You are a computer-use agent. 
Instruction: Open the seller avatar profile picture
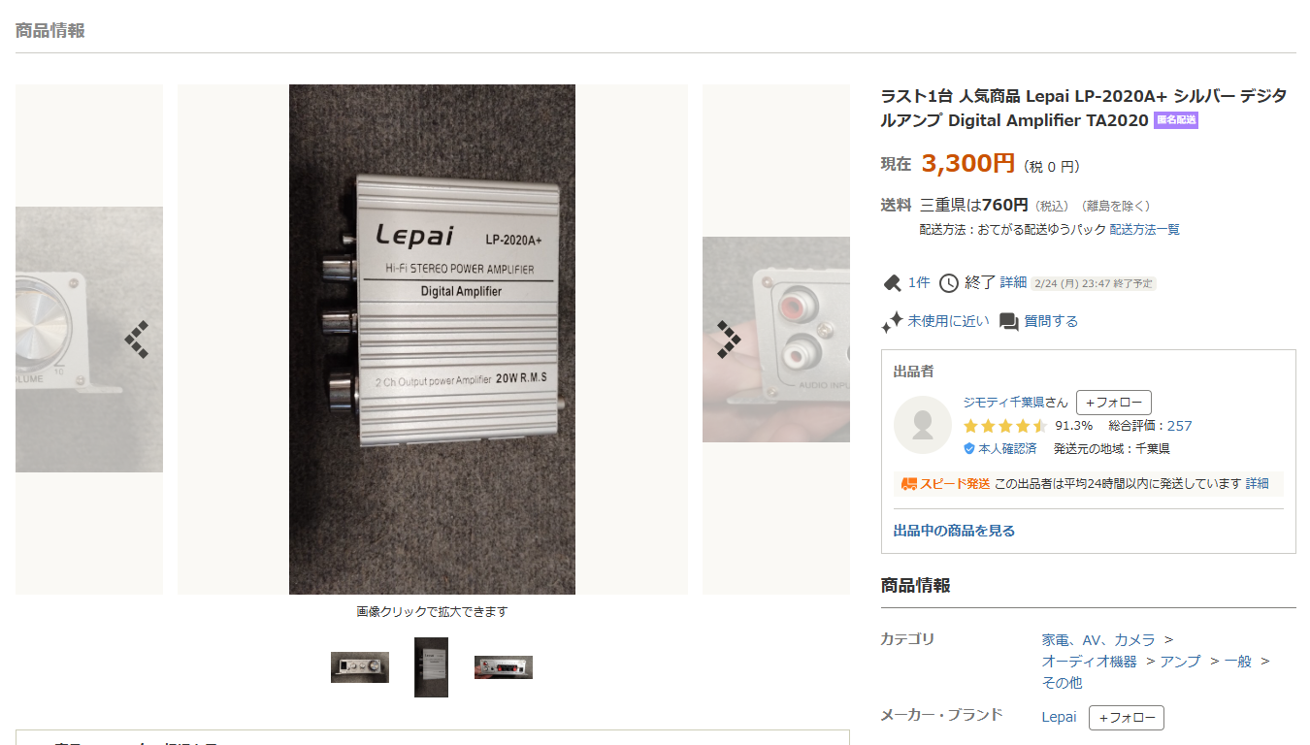point(923,425)
